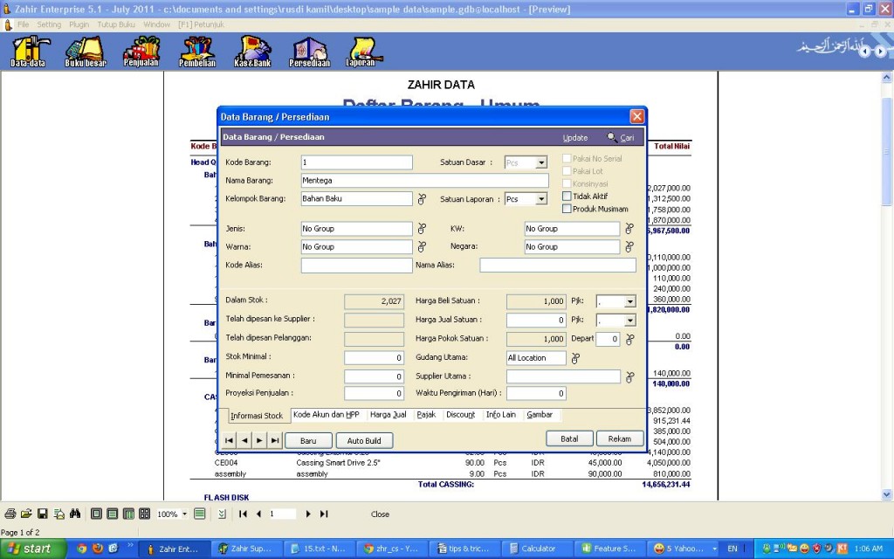Click the Batal button
The width and height of the screenshot is (894, 559).
point(569,438)
